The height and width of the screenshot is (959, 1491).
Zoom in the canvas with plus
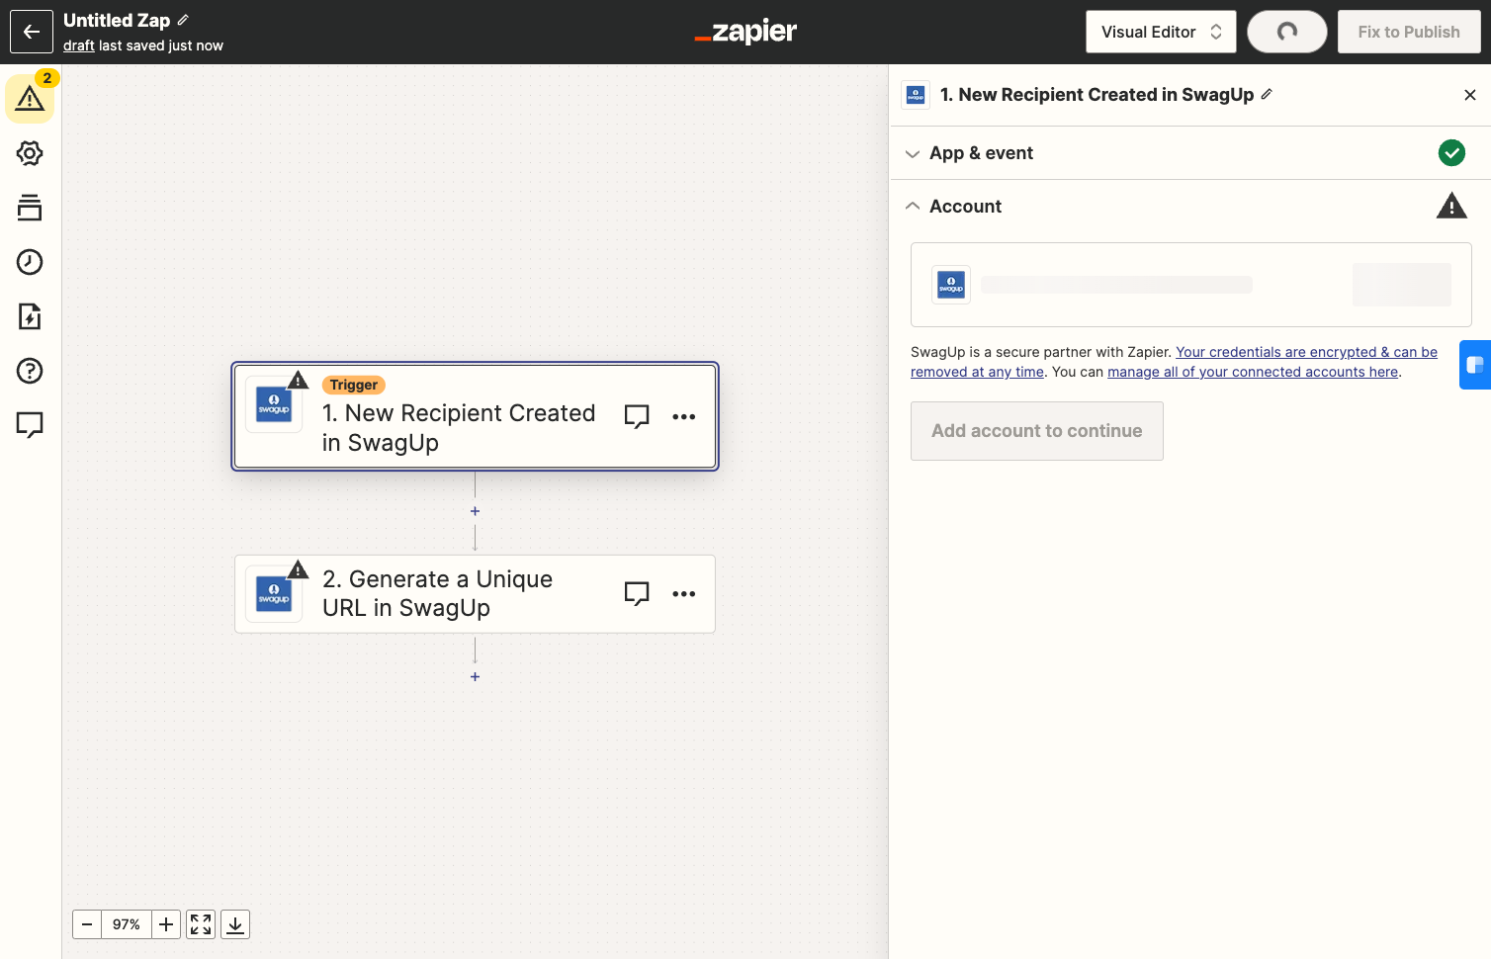[x=166, y=924]
